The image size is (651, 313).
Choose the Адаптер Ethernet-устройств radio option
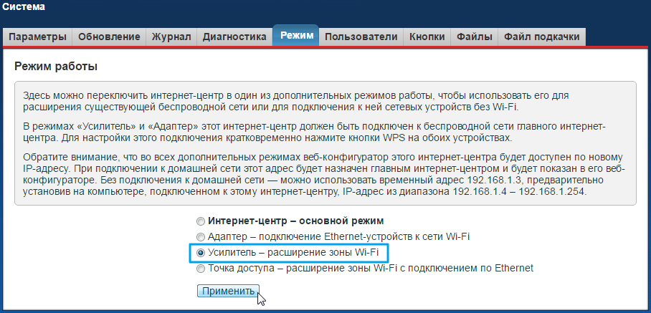[x=201, y=236]
